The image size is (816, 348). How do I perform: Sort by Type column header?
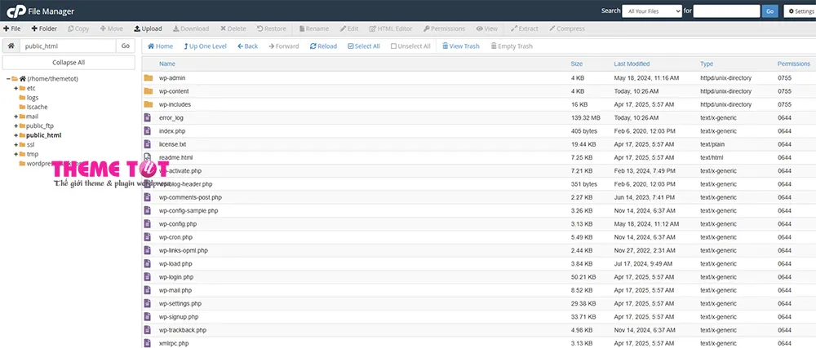click(707, 64)
